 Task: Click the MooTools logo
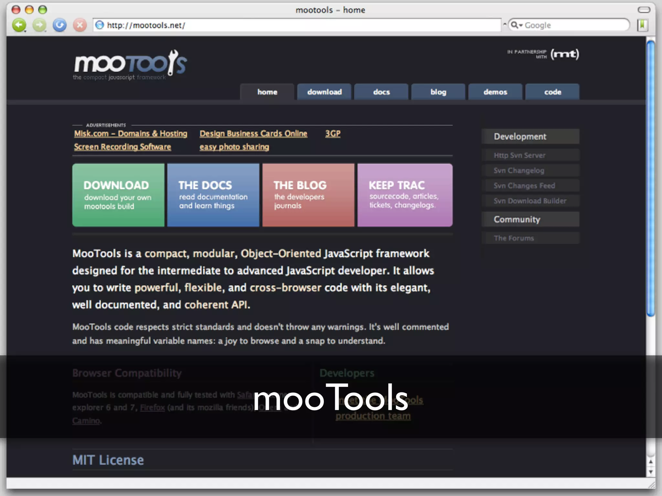pos(130,65)
